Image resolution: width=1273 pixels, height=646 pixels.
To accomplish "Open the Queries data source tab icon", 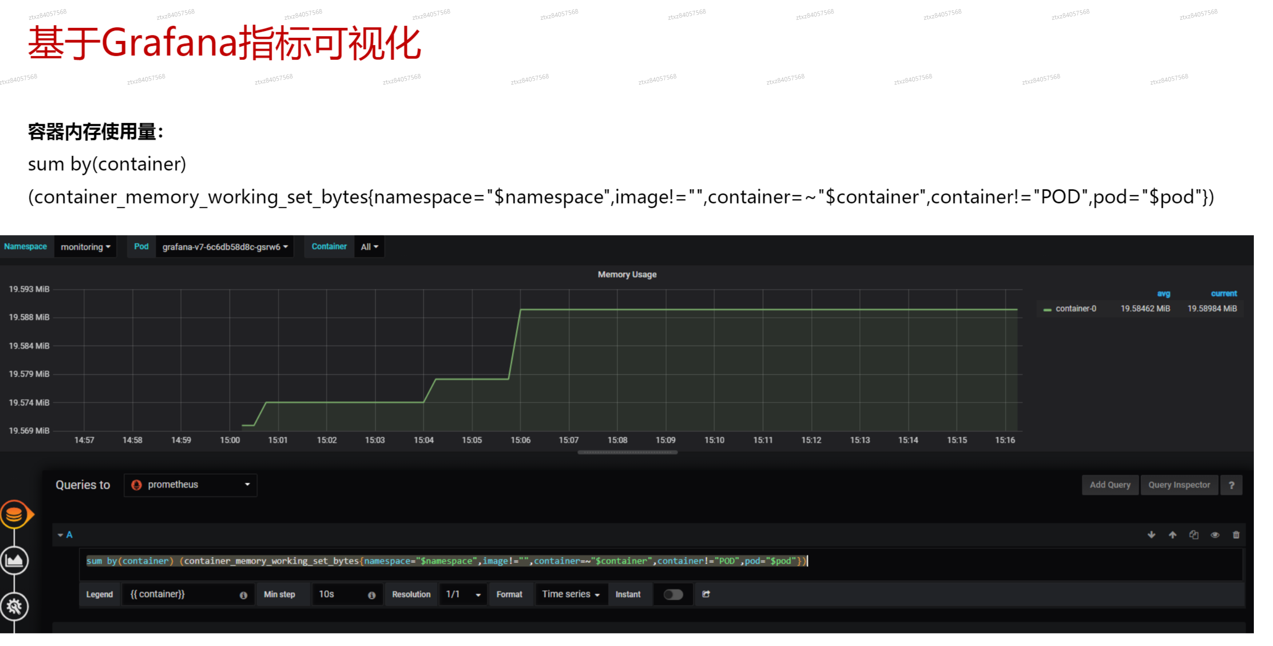I will click(14, 514).
